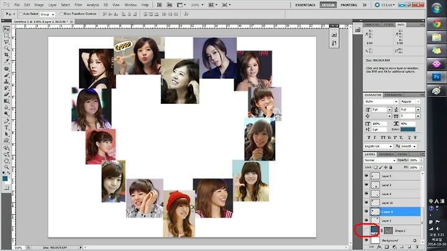Select the Crop tool

pyautogui.click(x=6, y=55)
